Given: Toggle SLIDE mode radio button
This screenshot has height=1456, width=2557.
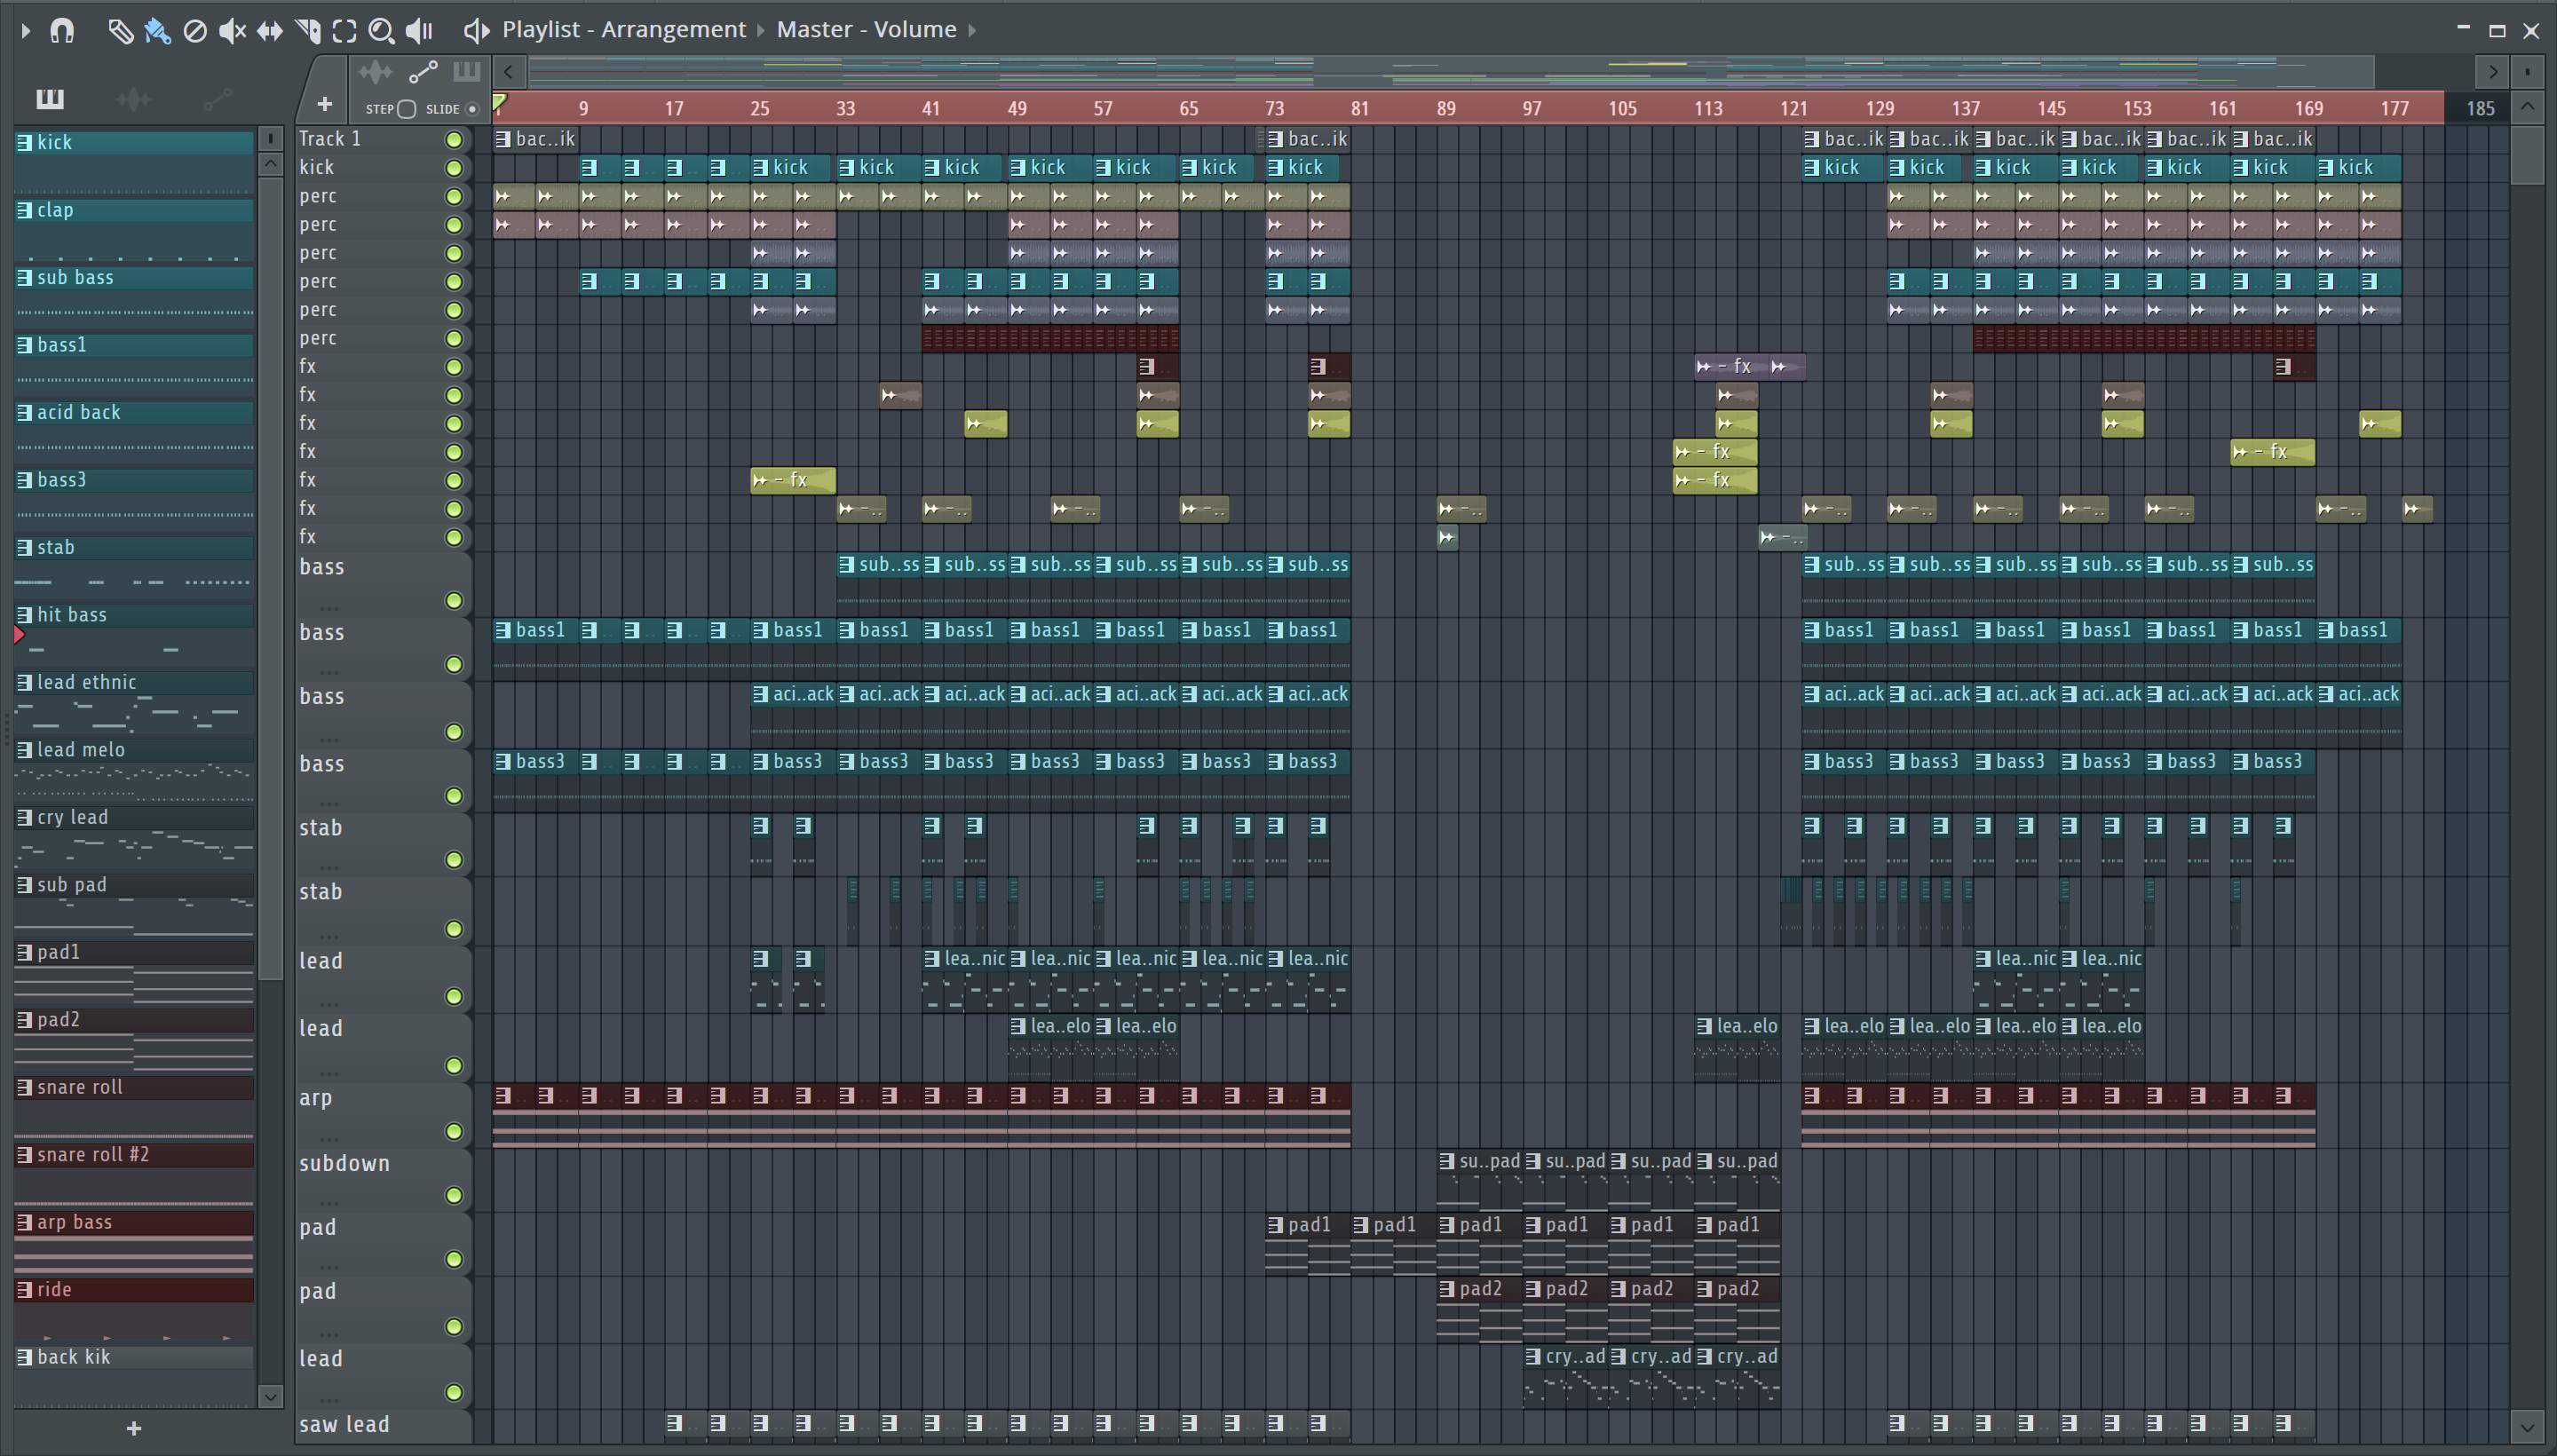Looking at the screenshot, I should (473, 109).
